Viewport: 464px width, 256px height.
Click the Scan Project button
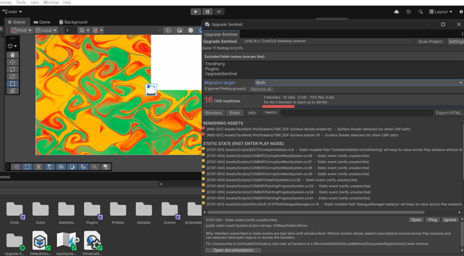click(x=430, y=41)
